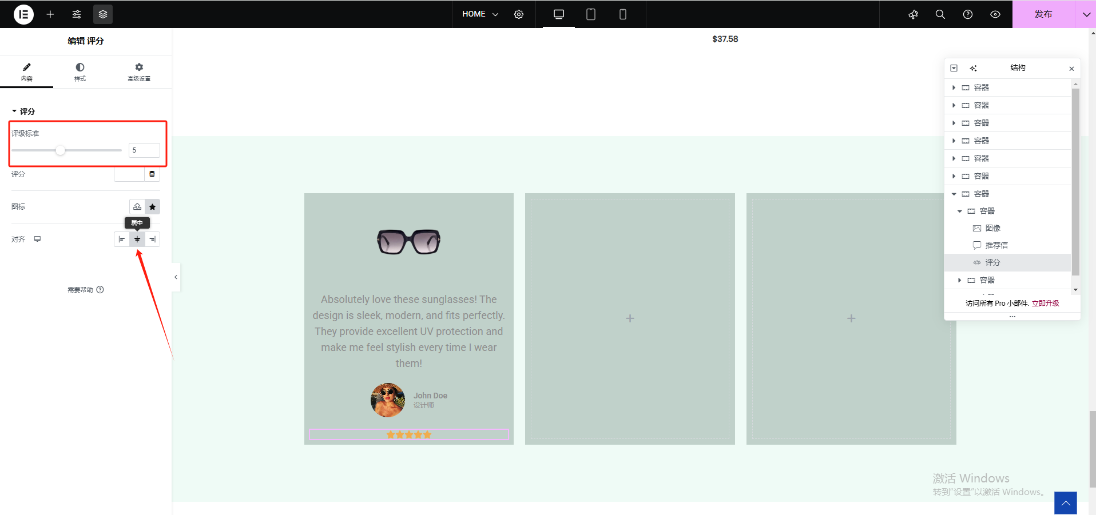Switch to the 样式 tab
Screen dimensions: 1096x515
pos(80,72)
